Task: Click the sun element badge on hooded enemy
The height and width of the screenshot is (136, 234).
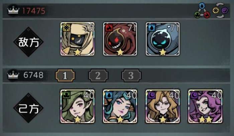Action: (x=67, y=28)
